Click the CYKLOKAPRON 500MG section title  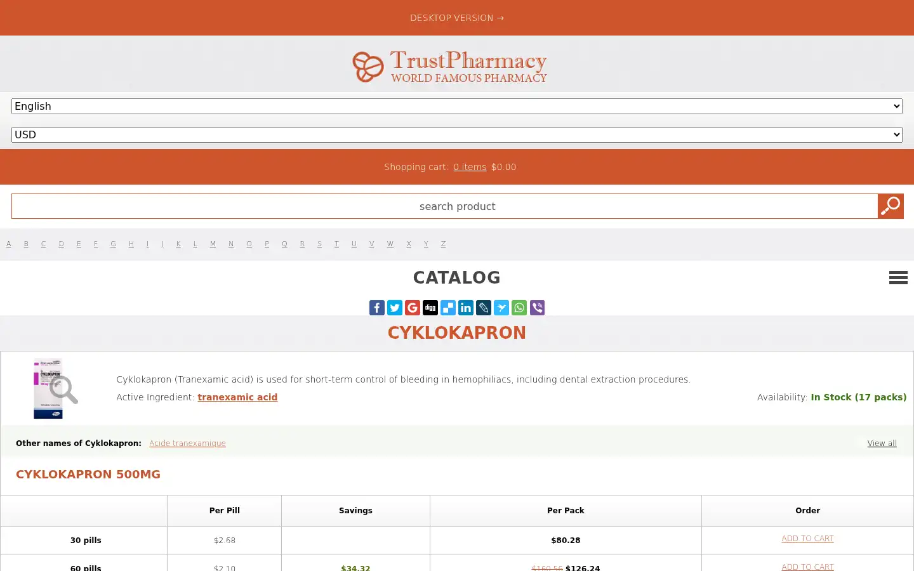pos(88,475)
